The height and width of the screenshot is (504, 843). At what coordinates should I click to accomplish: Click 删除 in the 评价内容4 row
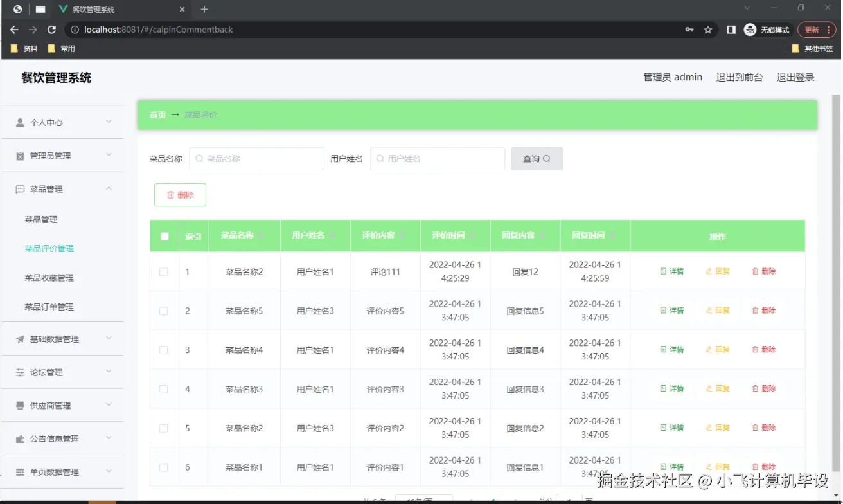764,350
